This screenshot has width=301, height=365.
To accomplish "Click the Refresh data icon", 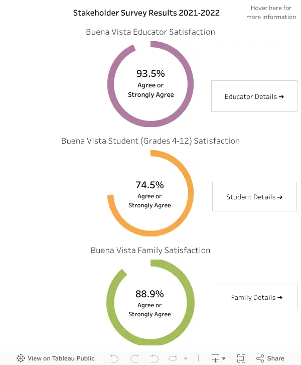I will [x=173, y=358].
